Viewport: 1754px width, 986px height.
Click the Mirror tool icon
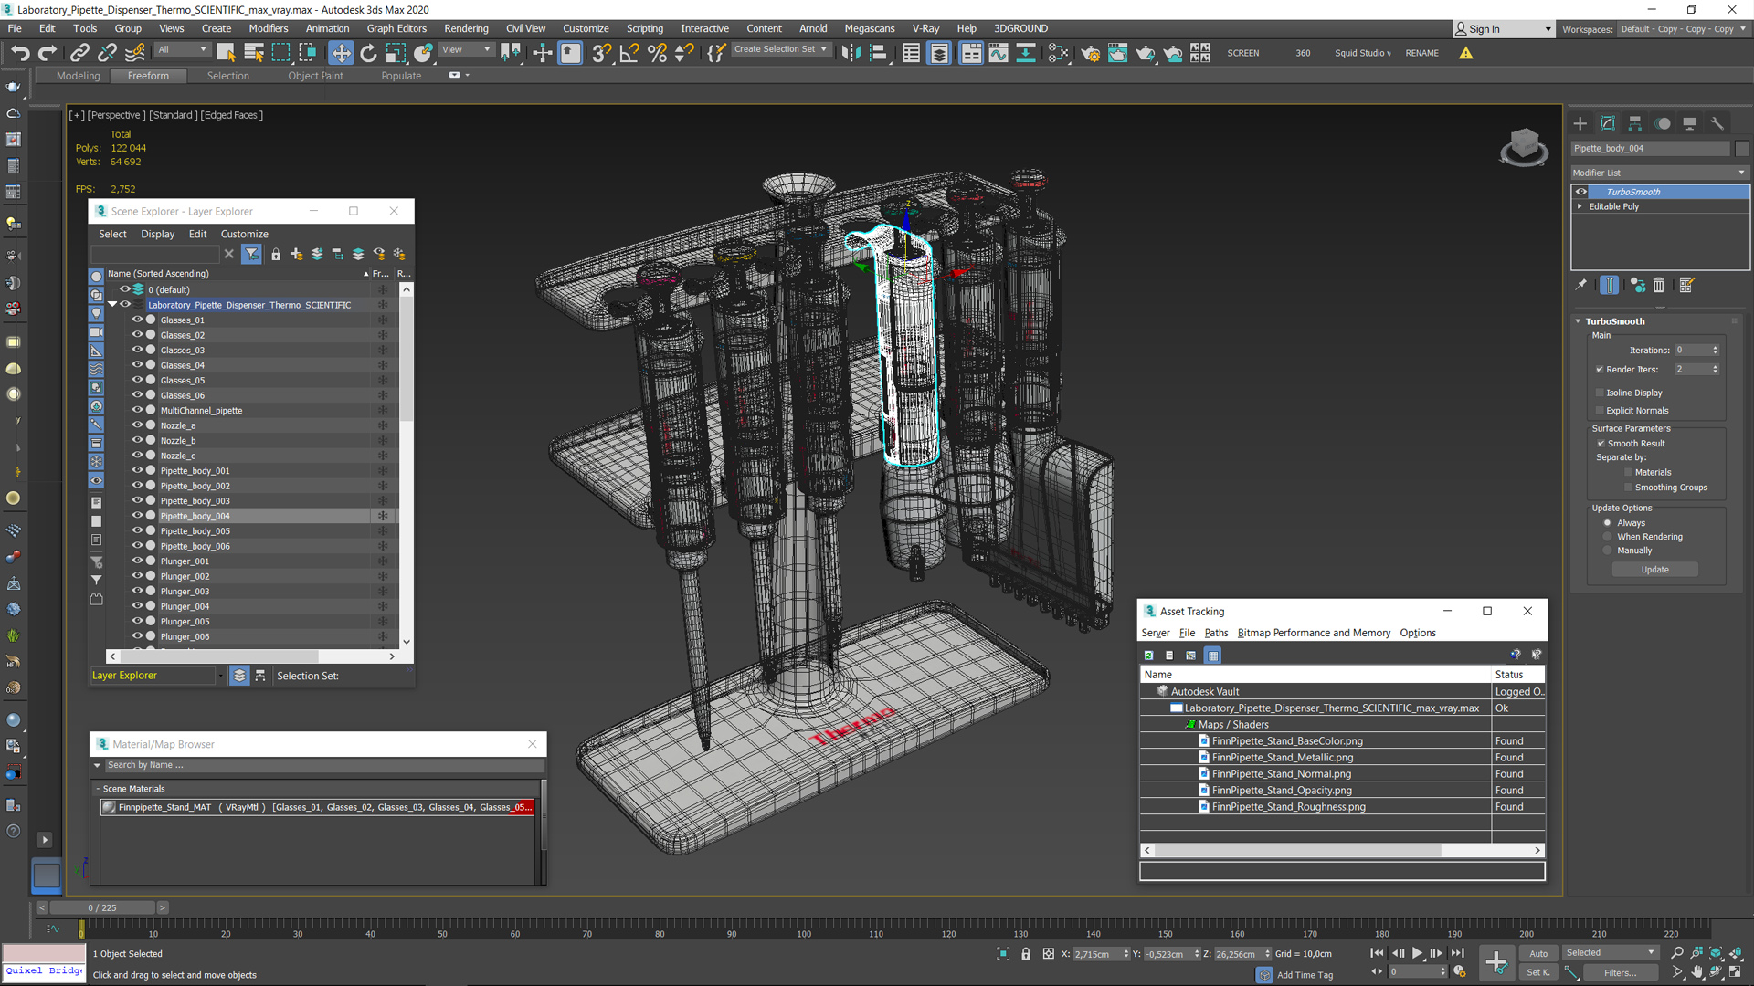tap(851, 53)
